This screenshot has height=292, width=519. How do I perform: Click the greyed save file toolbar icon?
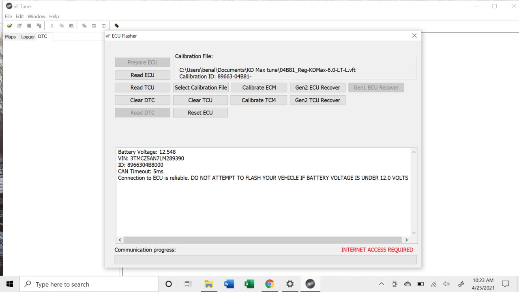pyautogui.click(x=19, y=26)
